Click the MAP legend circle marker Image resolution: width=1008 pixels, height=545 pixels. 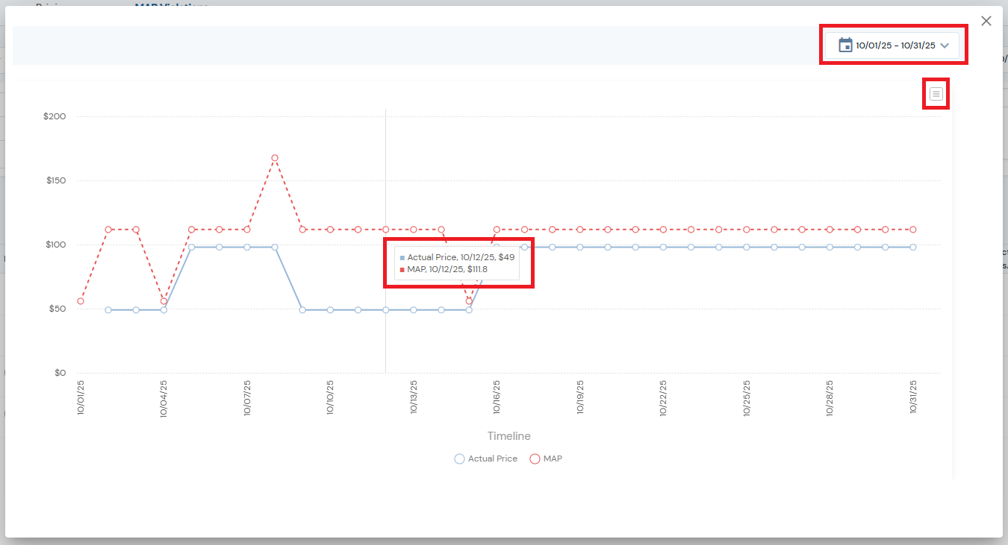point(535,459)
